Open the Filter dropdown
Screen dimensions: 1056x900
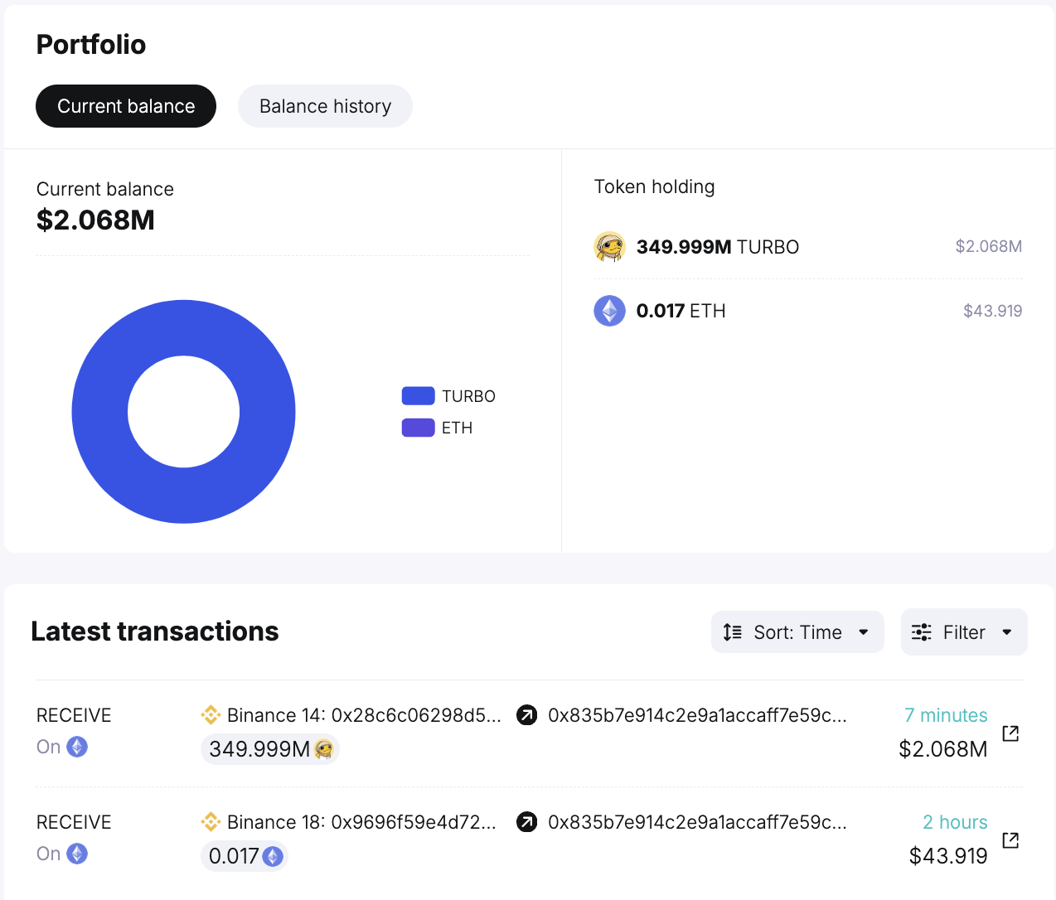(x=963, y=631)
